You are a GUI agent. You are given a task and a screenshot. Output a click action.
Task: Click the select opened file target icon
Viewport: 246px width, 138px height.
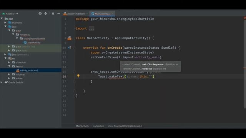tap(40, 14)
